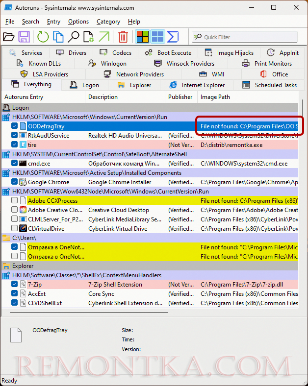The width and height of the screenshot is (308, 386).
Task: Click the Google Chrome entry icon
Action: coord(23,182)
